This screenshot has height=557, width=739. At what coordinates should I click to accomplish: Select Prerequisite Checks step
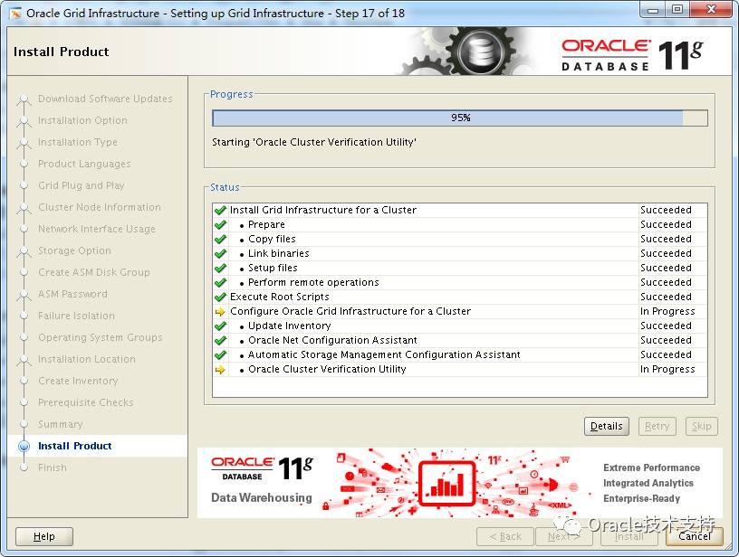pyautogui.click(x=86, y=402)
